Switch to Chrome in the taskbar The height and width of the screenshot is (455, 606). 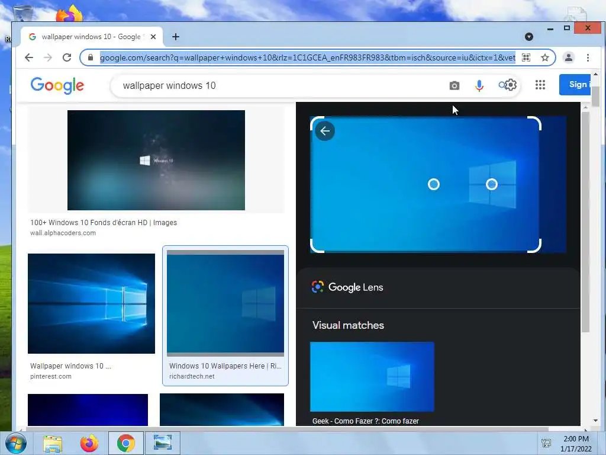tap(126, 443)
